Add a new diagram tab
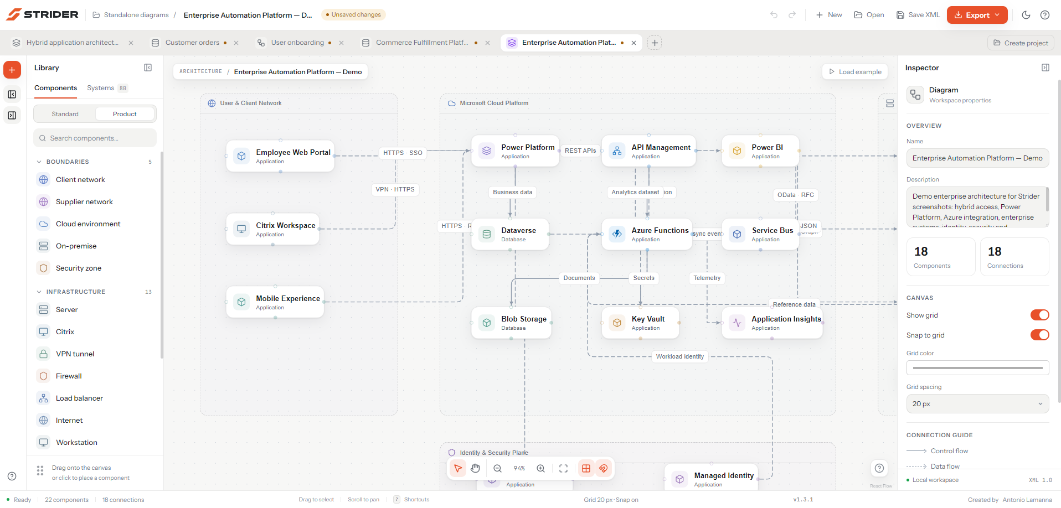The width and height of the screenshot is (1061, 508). (x=655, y=43)
